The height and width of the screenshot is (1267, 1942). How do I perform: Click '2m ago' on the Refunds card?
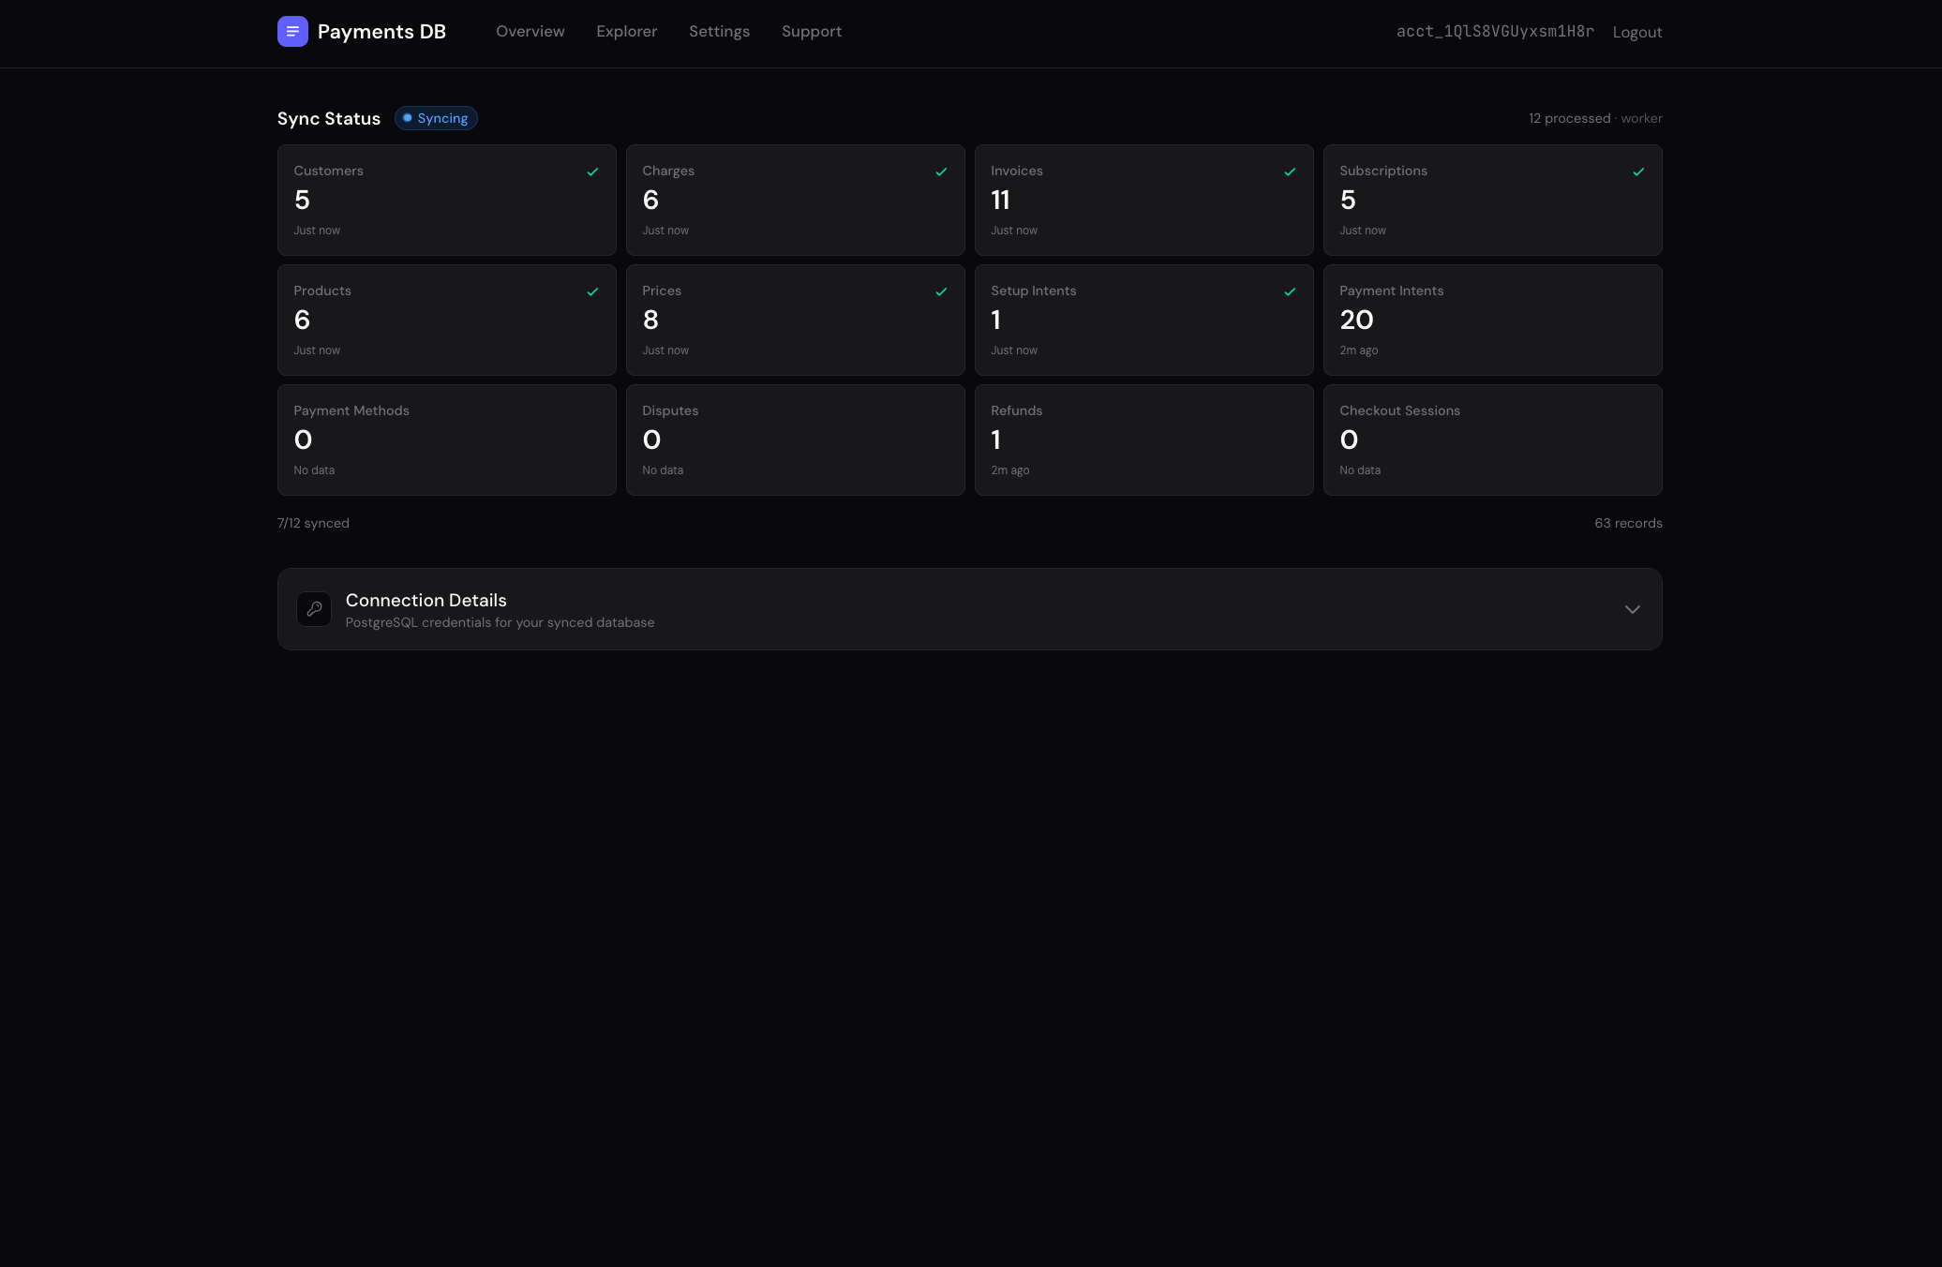[1010, 470]
